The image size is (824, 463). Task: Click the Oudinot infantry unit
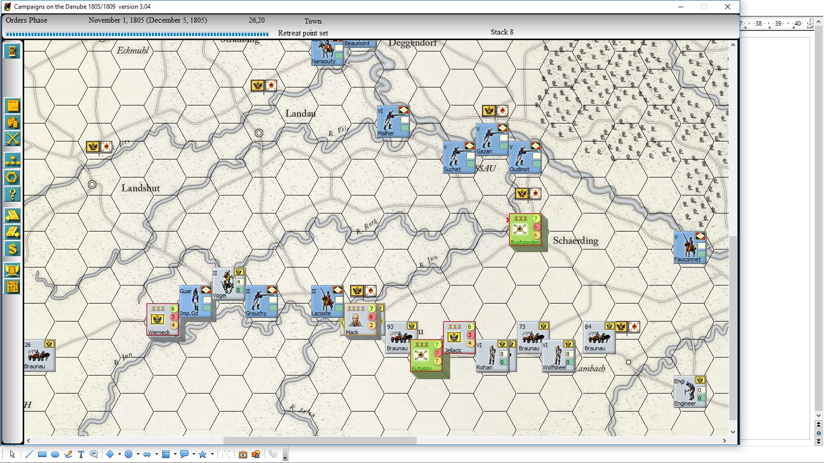[525, 157]
